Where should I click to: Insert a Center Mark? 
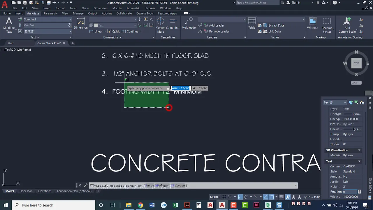click(161, 25)
